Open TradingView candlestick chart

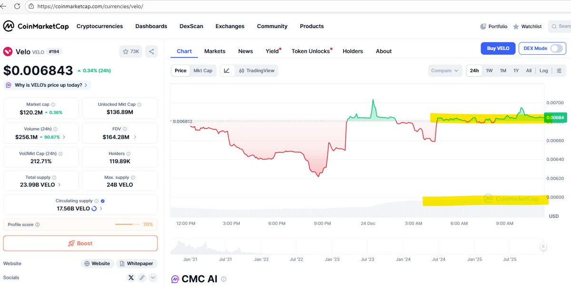click(x=256, y=70)
